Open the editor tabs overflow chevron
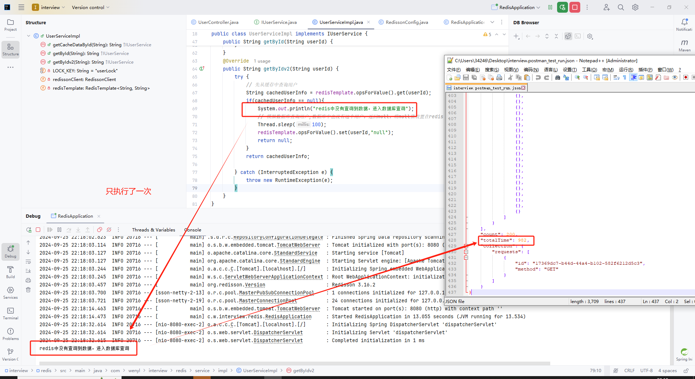 [x=492, y=22]
